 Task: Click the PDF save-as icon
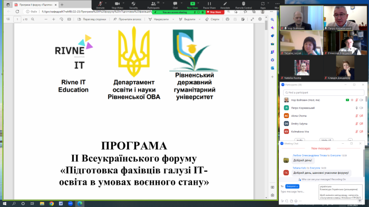click(243, 19)
